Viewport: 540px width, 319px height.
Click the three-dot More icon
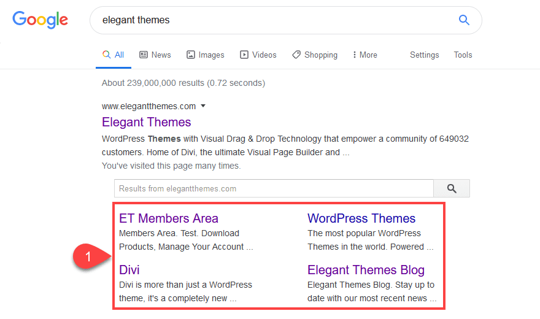pos(355,55)
